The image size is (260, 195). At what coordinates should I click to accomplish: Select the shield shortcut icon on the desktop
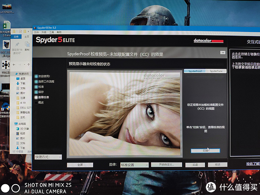pyautogui.click(x=5, y=107)
